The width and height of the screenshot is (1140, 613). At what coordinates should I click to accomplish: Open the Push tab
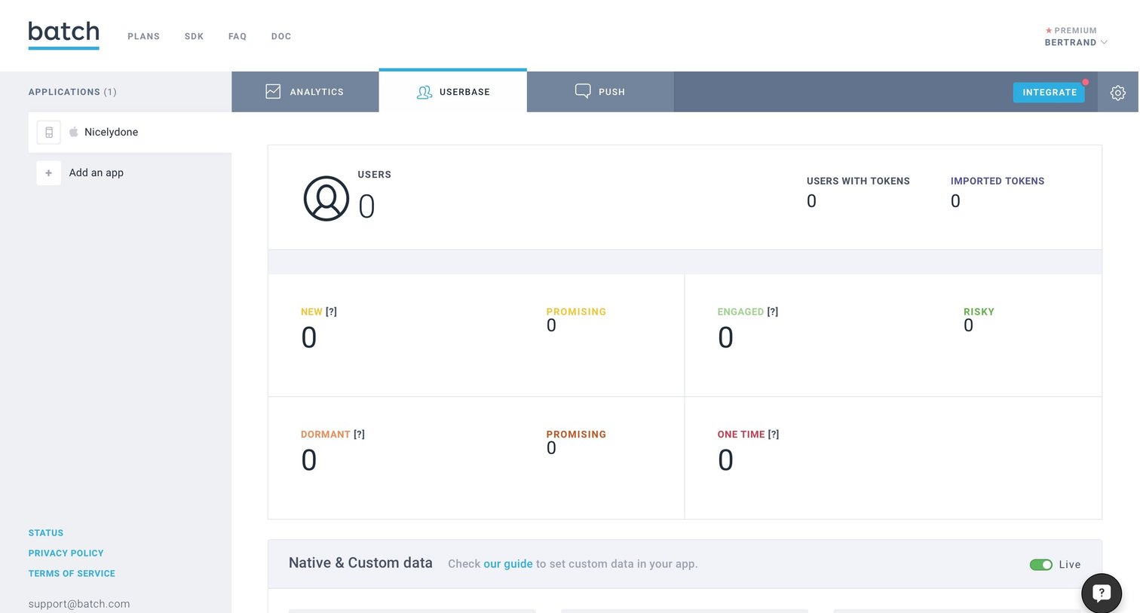(600, 92)
